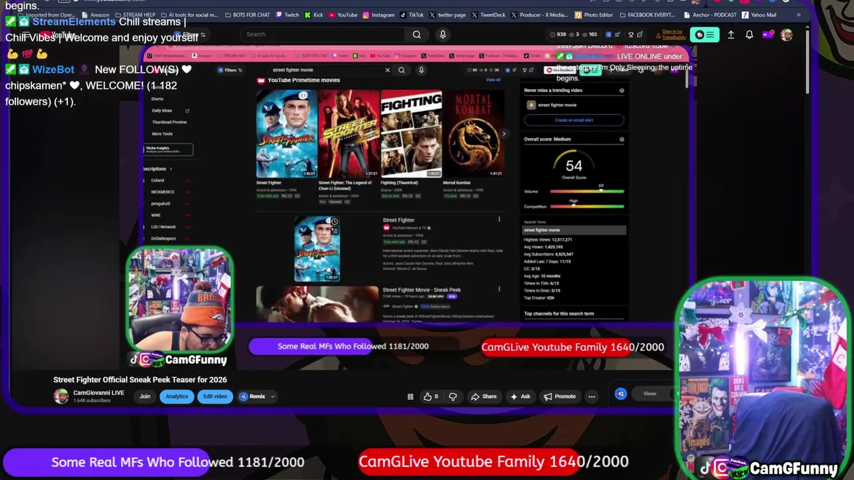Click the outer YouTube search field

tap(324, 35)
